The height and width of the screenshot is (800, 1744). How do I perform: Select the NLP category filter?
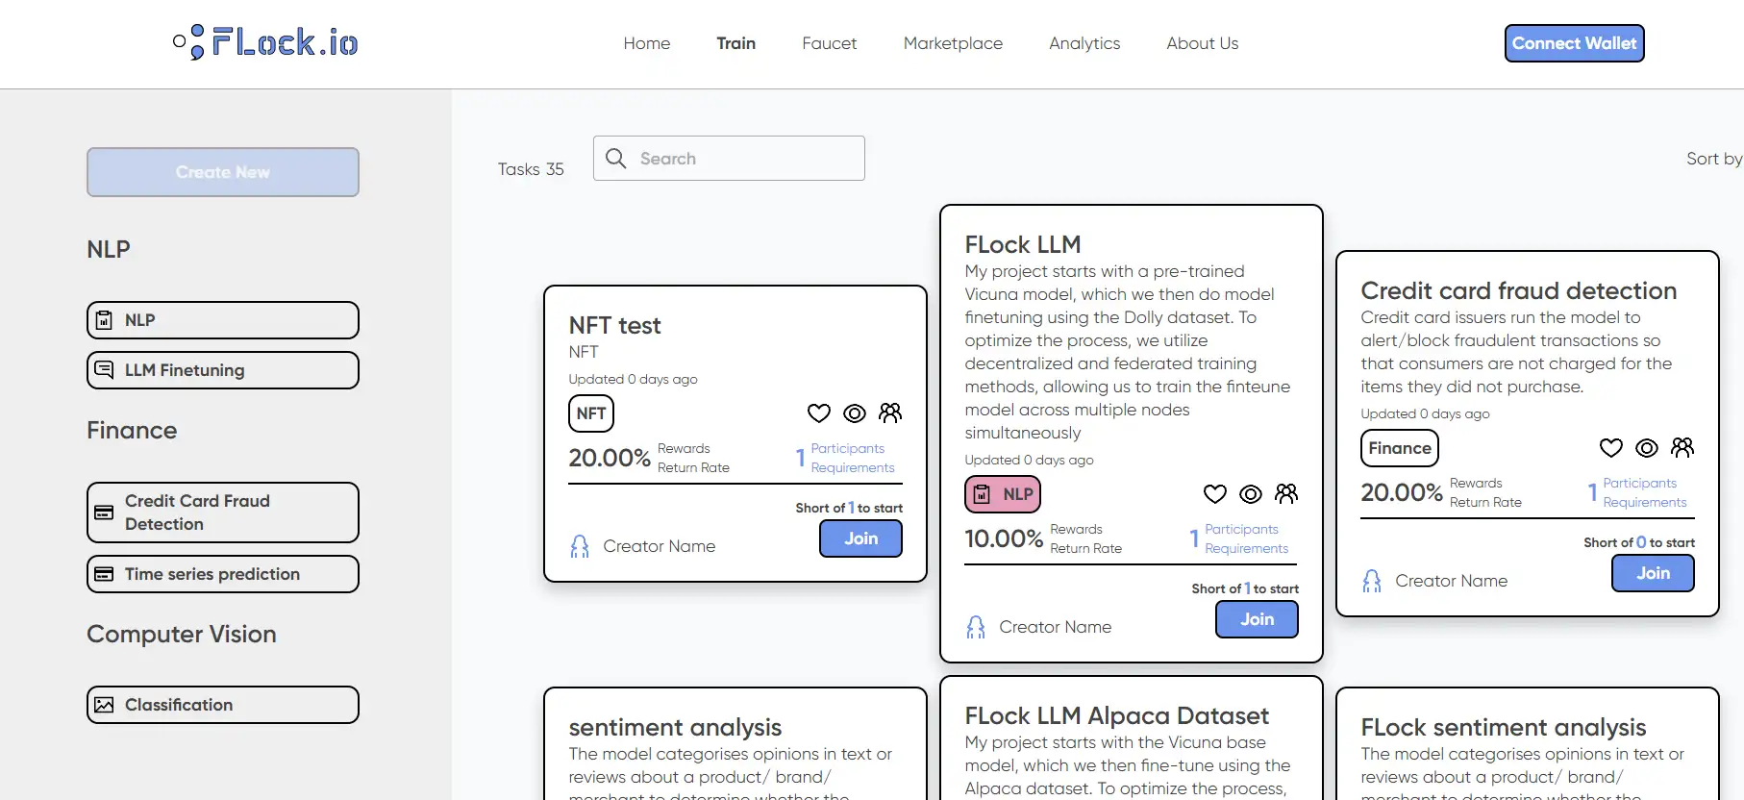pos(223,320)
